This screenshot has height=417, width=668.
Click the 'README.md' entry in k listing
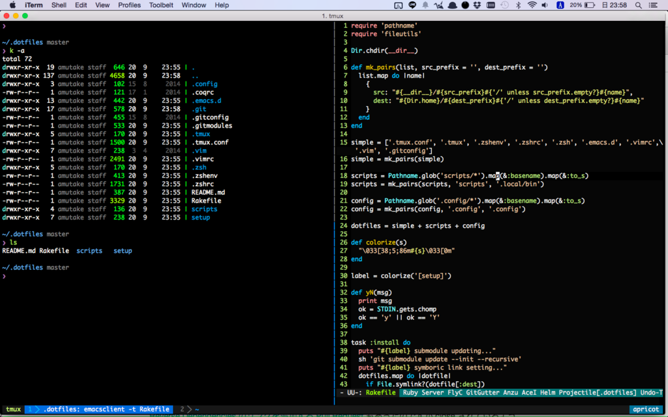click(208, 192)
